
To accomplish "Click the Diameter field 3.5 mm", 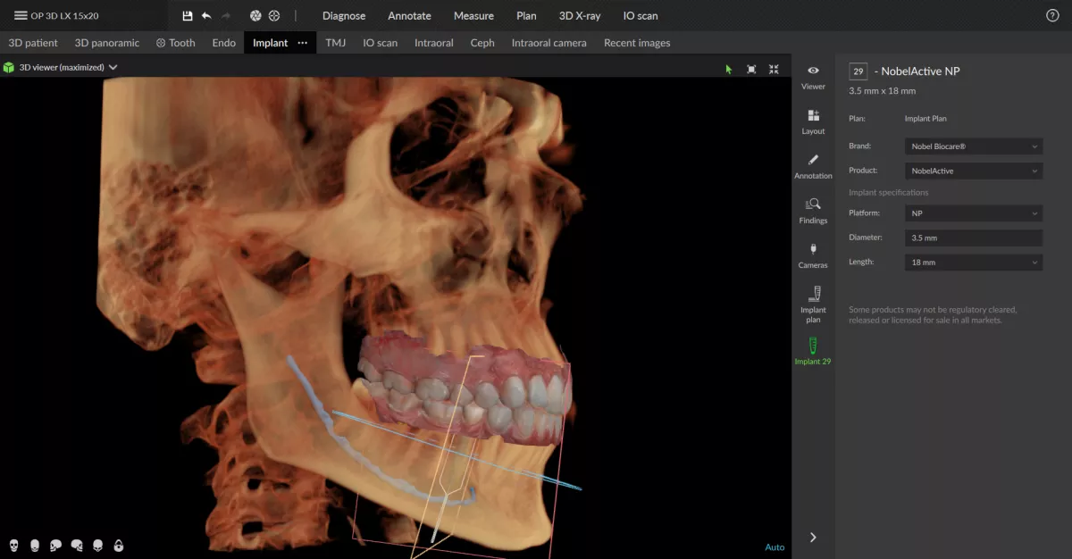I will coord(973,238).
